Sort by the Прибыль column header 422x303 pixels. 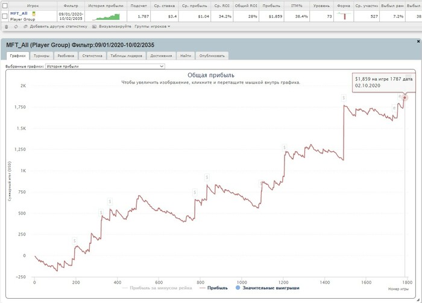[x=271, y=5]
